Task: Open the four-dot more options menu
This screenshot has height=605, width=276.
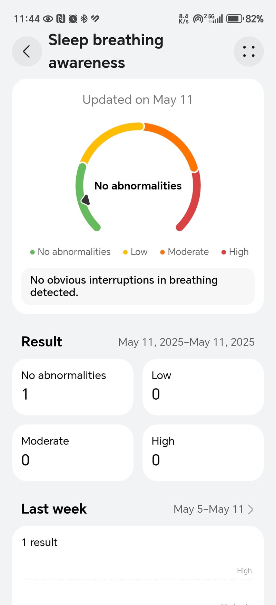Action: 249,52
